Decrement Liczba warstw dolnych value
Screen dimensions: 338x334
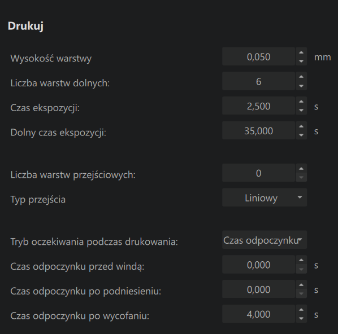tap(301, 86)
